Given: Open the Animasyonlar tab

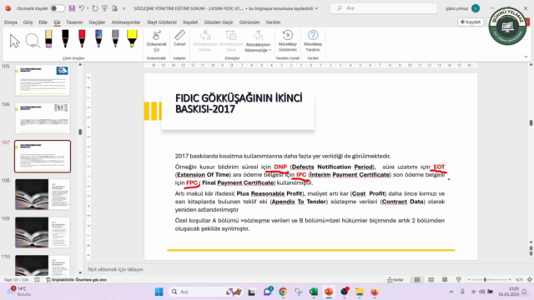Looking at the screenshot, I should tap(126, 22).
